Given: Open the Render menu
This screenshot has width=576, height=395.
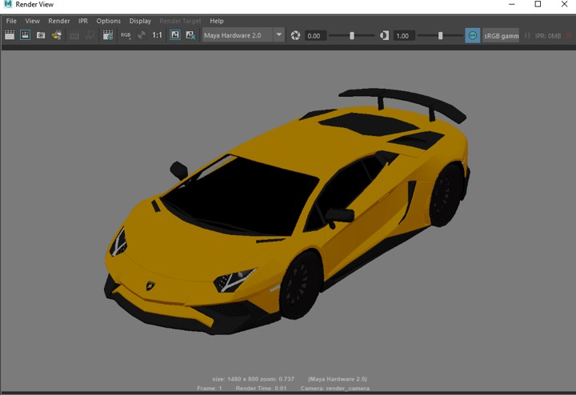Looking at the screenshot, I should coord(58,21).
